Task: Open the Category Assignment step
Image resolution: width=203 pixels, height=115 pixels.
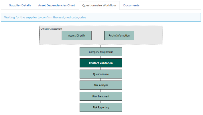Action: (x=101, y=52)
